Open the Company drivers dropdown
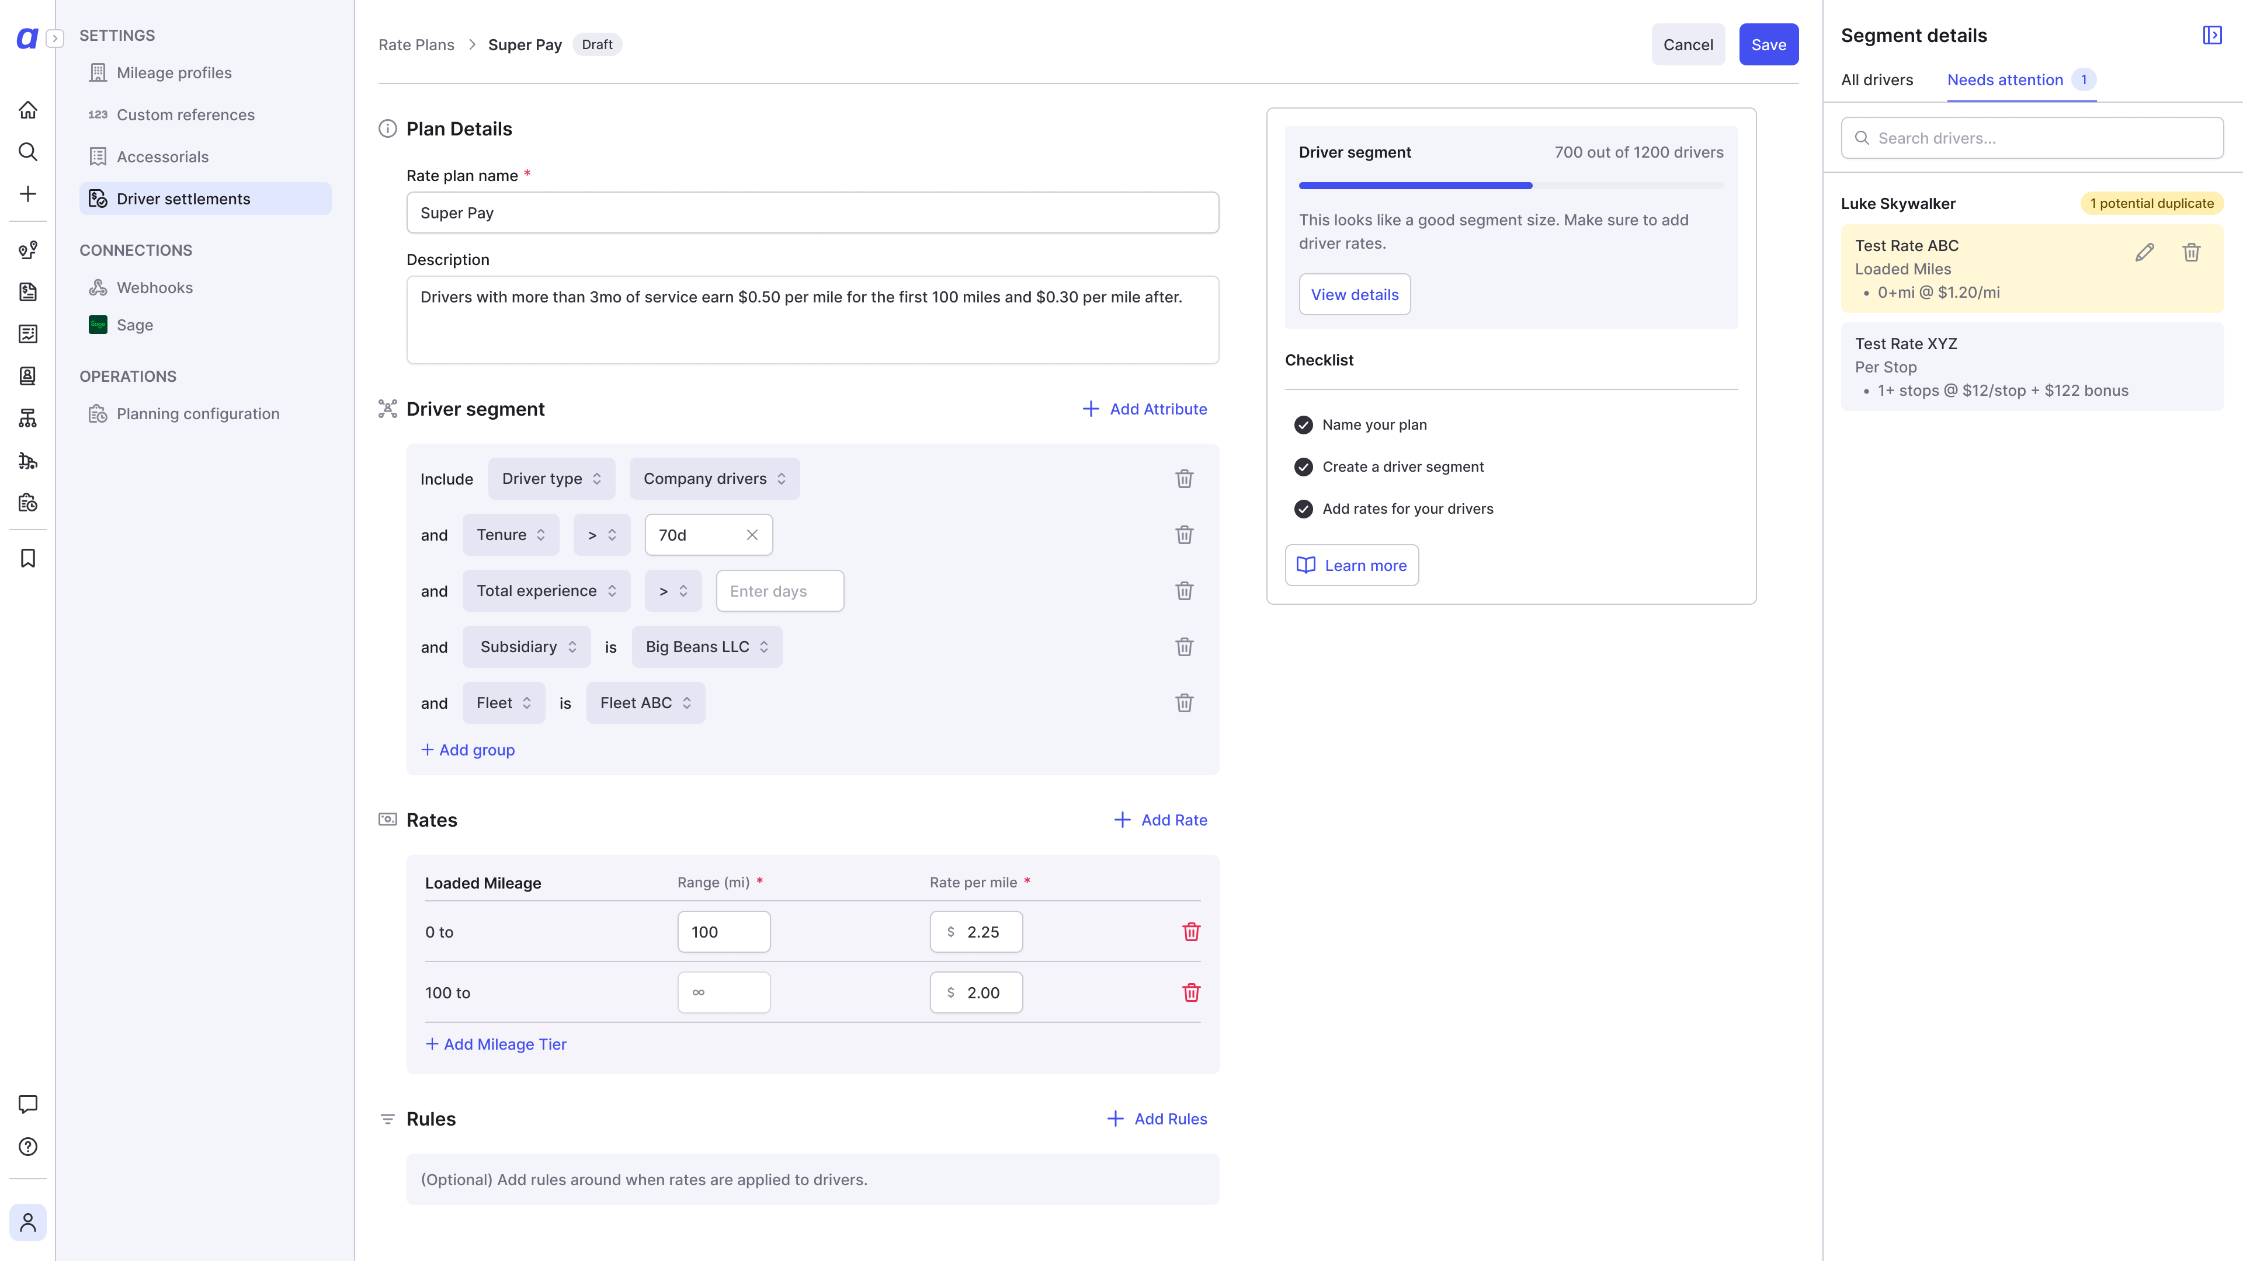This screenshot has width=2243, height=1261. [x=714, y=479]
